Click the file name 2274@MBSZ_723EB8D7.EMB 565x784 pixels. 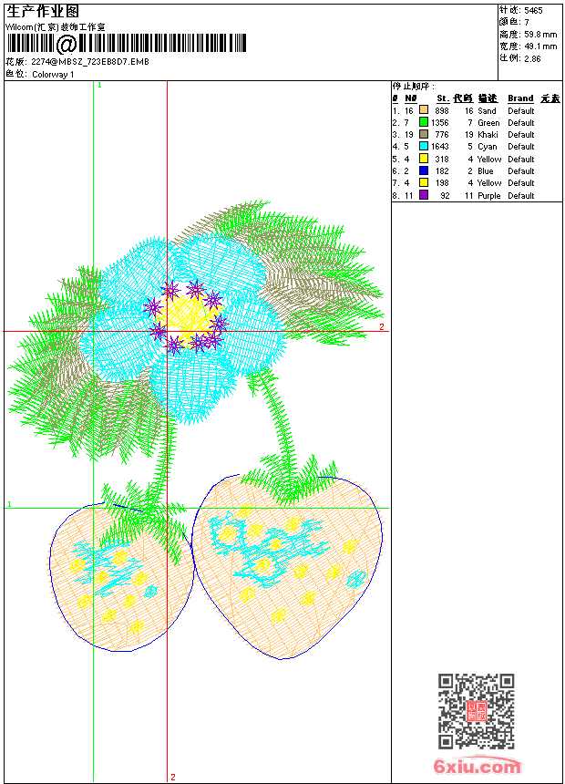(90, 62)
